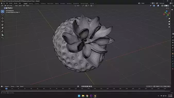The image size is (174, 98).
Task: Click the End frame field showing 250
Action: tap(167, 86)
